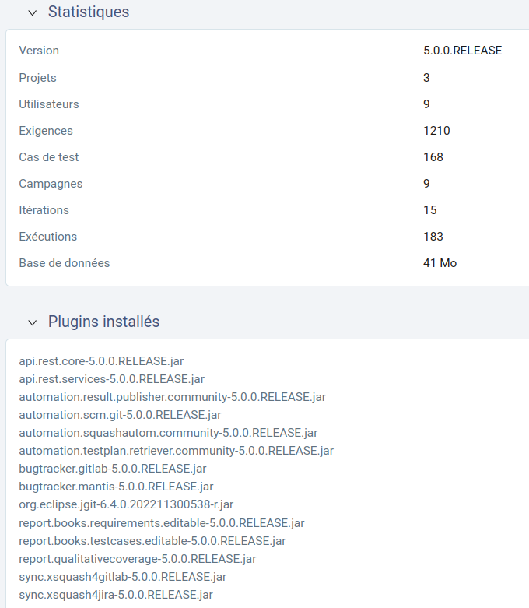Click the Utilisateurs statistic label
Image resolution: width=529 pixels, height=608 pixels.
coord(49,104)
